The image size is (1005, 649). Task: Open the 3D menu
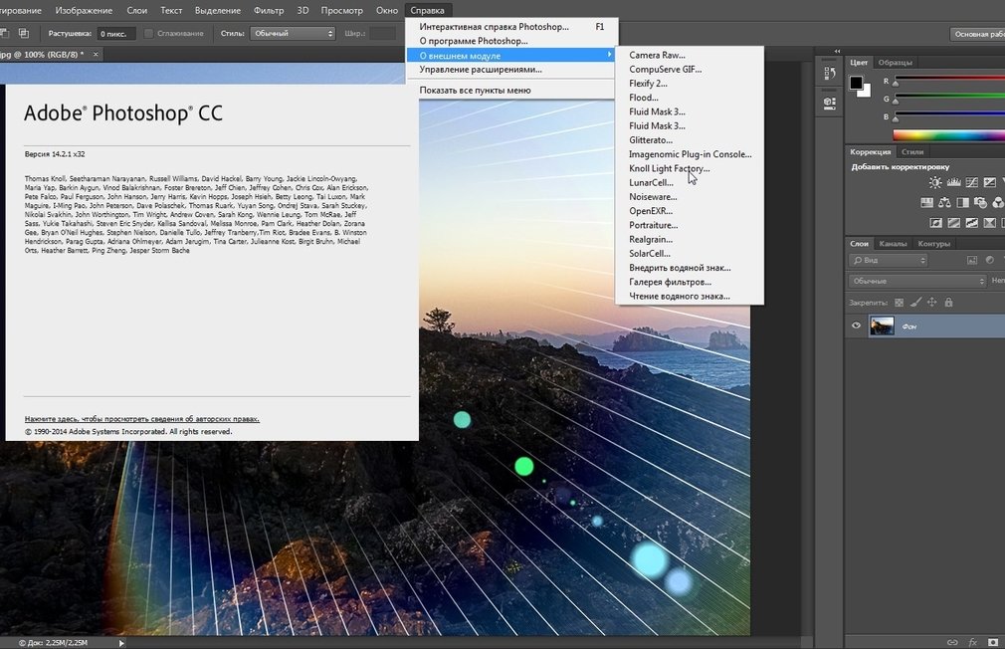pyautogui.click(x=302, y=10)
